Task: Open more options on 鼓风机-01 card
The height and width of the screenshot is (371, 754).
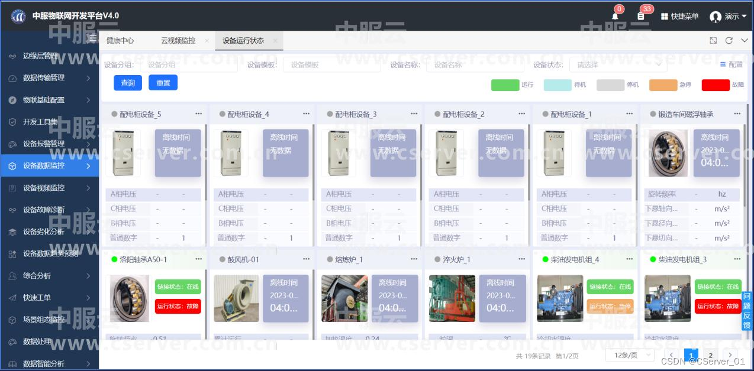Action: click(x=306, y=259)
